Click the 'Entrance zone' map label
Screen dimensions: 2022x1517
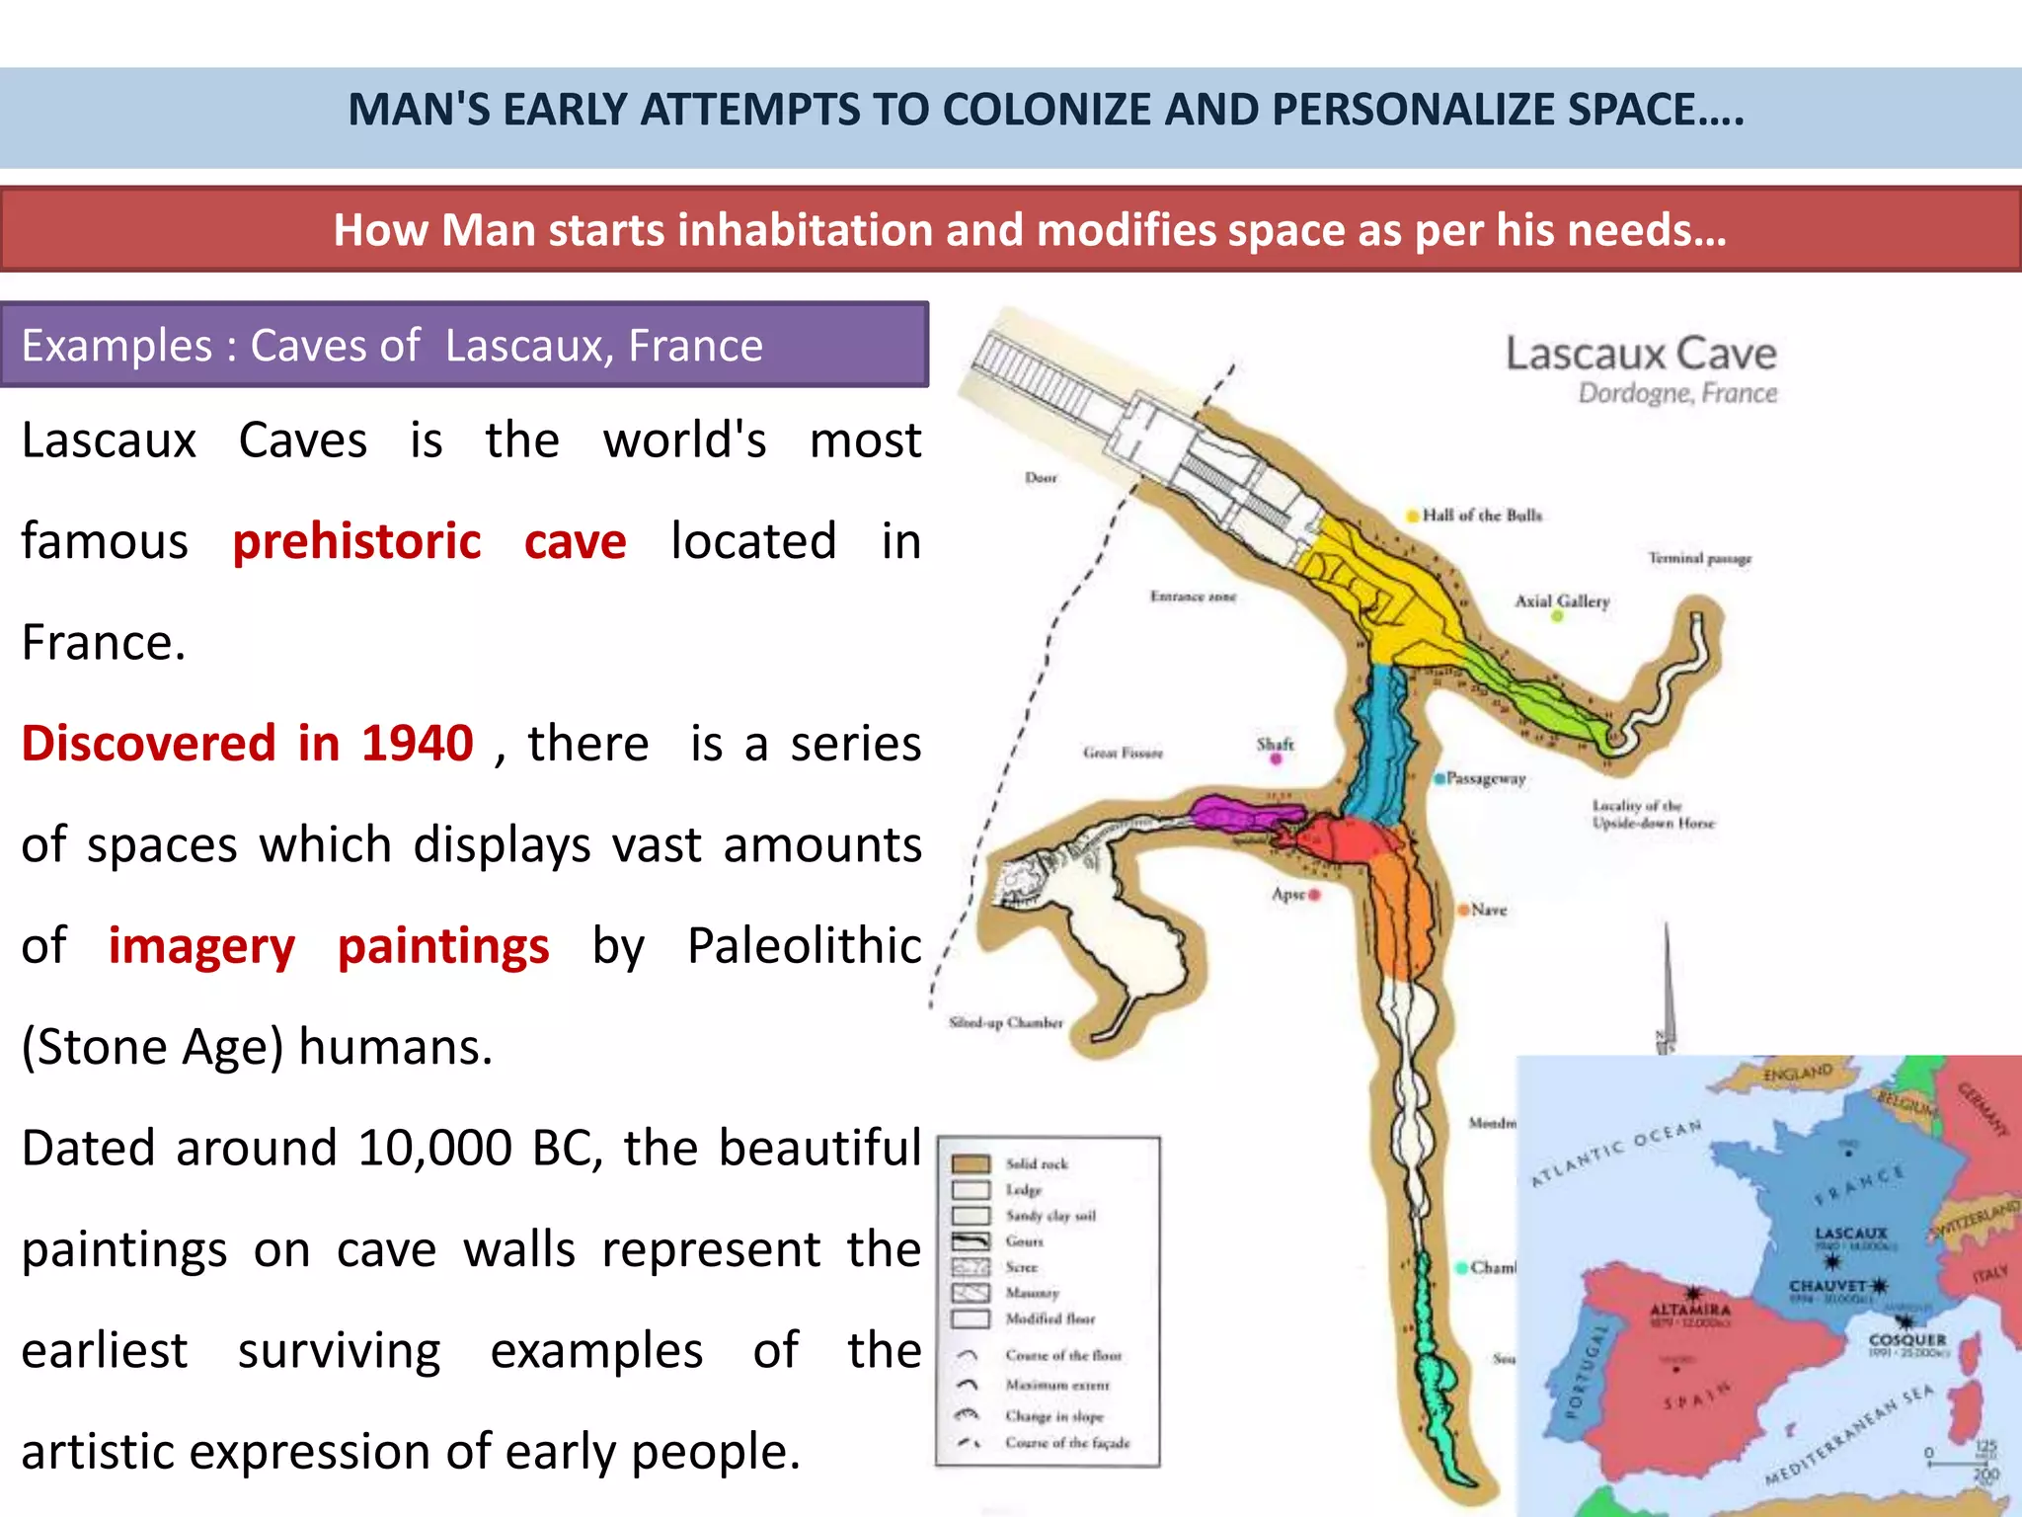1193,597
